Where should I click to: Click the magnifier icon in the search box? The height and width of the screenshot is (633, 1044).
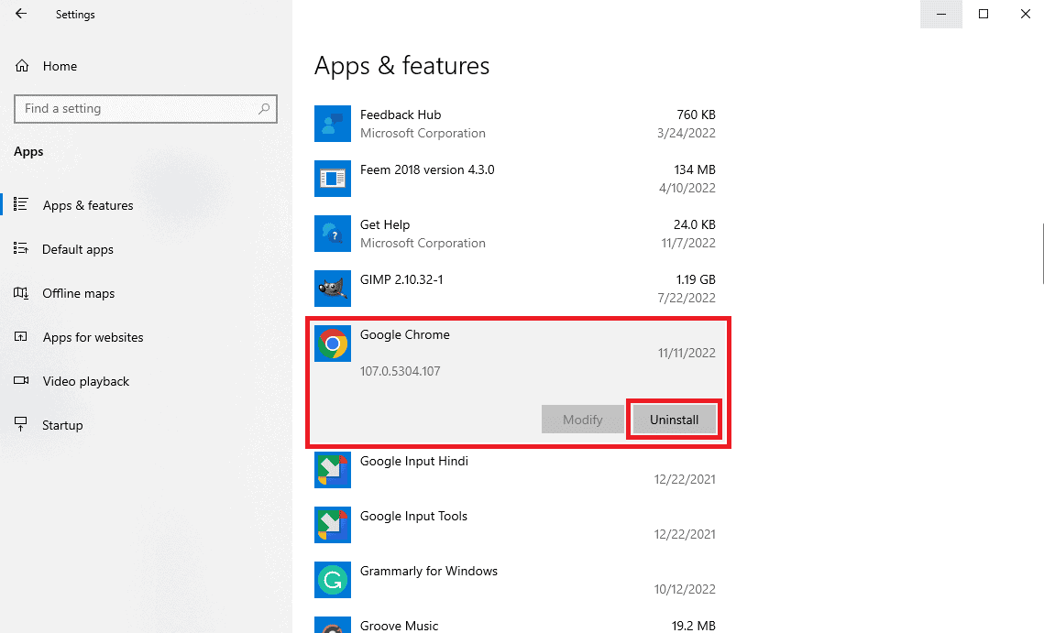tap(264, 108)
